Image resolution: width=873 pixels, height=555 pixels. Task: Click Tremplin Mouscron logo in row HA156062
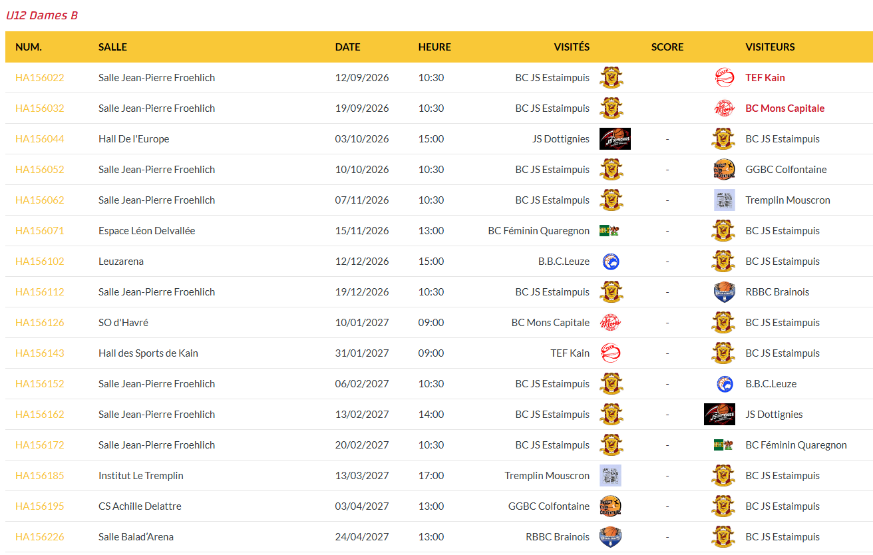[724, 200]
